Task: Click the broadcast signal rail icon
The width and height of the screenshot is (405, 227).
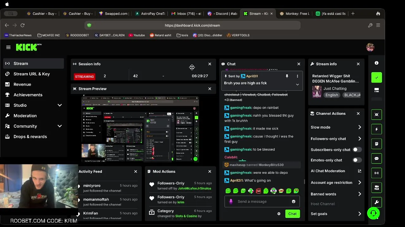Action: pos(377,173)
